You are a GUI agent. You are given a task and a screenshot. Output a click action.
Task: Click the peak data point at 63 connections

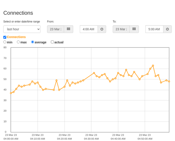(x=153, y=66)
